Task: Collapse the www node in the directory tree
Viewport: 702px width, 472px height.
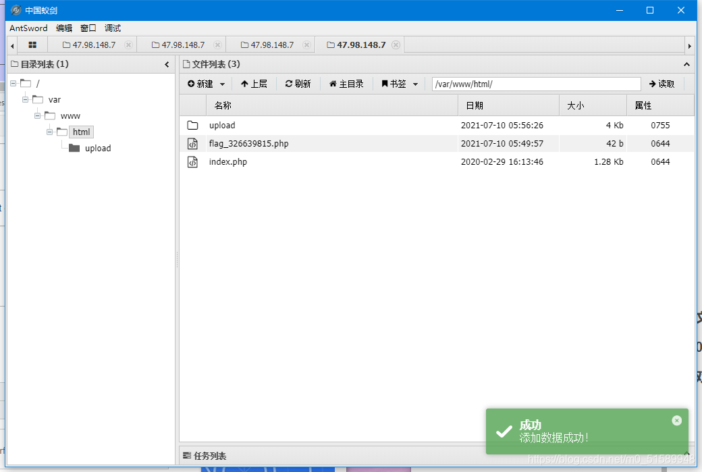Action: (37, 115)
